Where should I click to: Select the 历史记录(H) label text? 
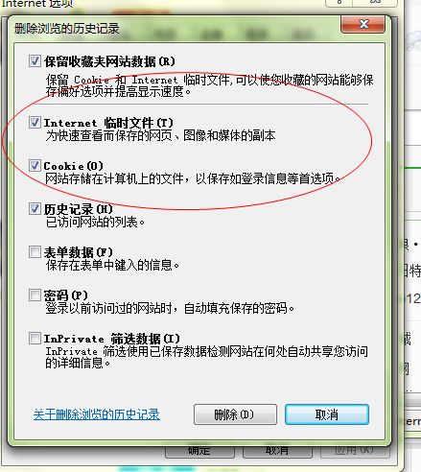(79, 209)
